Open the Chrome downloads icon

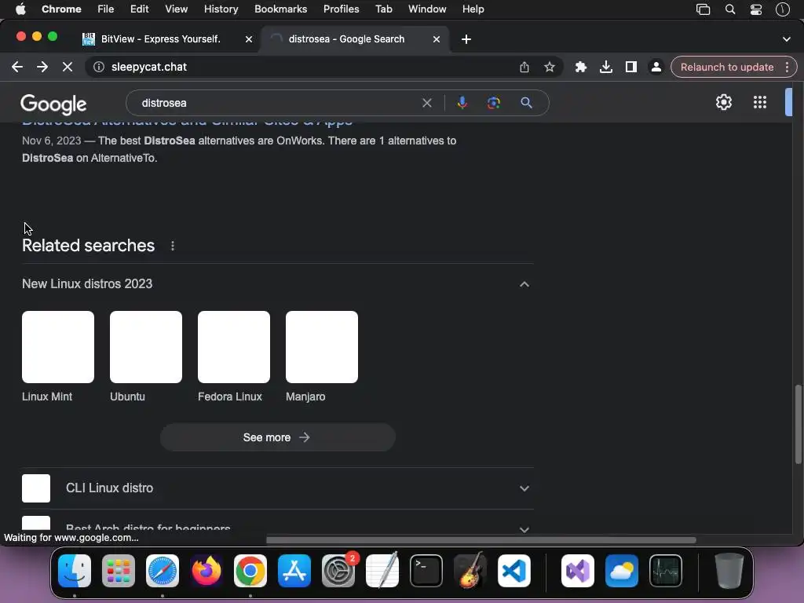pos(606,68)
